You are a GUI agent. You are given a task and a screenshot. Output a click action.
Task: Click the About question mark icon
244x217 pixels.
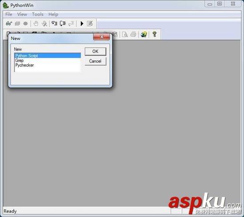click(154, 34)
